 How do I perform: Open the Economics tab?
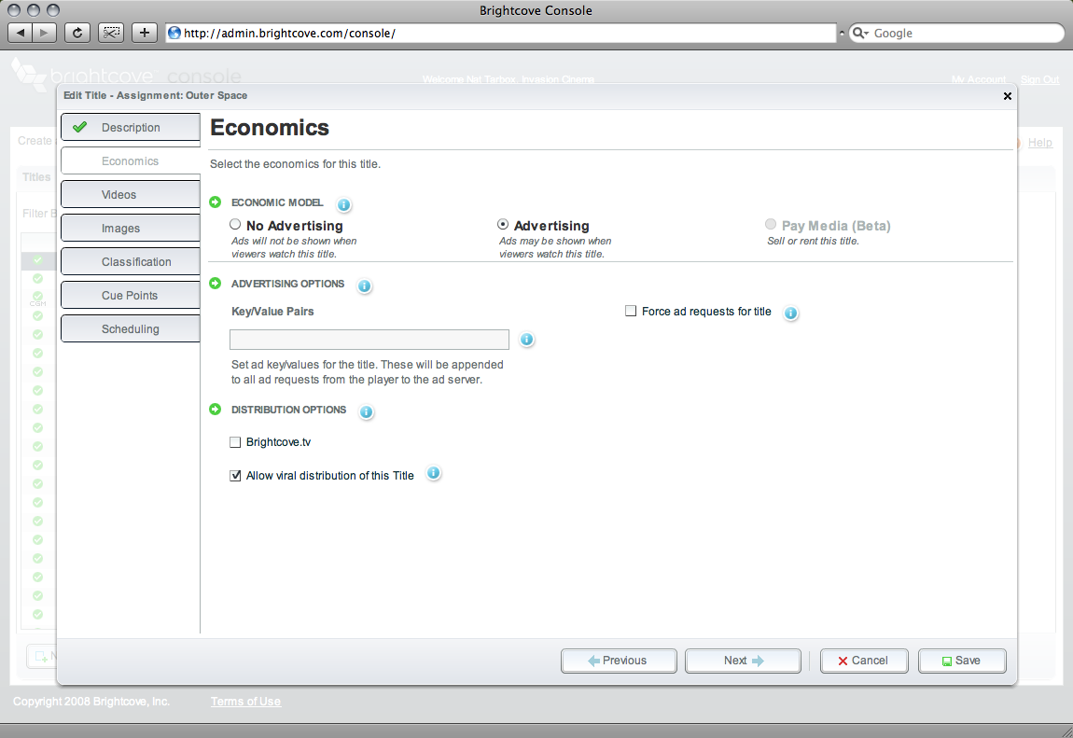click(131, 160)
